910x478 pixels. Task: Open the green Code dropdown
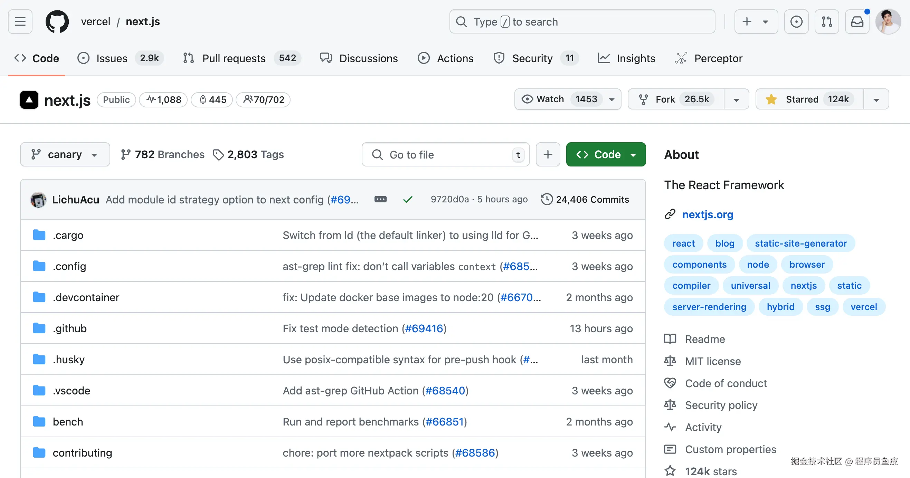pyautogui.click(x=606, y=154)
